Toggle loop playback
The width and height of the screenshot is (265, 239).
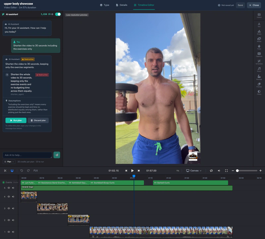point(211,170)
